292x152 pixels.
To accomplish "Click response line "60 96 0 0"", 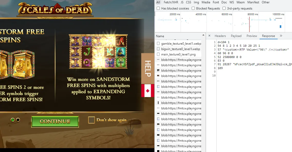I will [x=225, y=53].
